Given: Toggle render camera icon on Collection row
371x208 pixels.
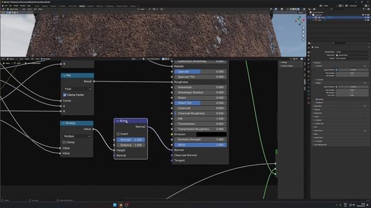Looking at the screenshot, I should tap(368, 15).
